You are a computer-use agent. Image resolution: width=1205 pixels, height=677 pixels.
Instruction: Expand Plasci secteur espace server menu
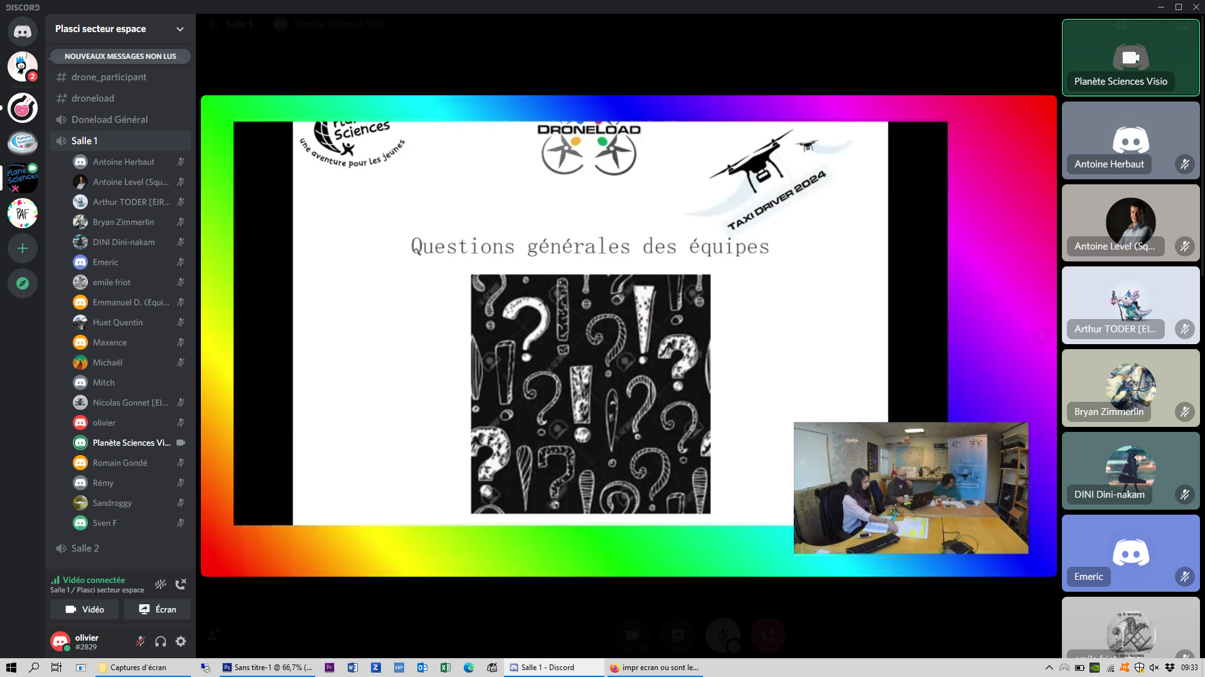(180, 29)
